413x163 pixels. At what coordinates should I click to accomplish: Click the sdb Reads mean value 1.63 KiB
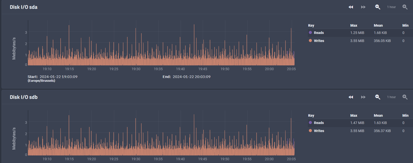380,123
